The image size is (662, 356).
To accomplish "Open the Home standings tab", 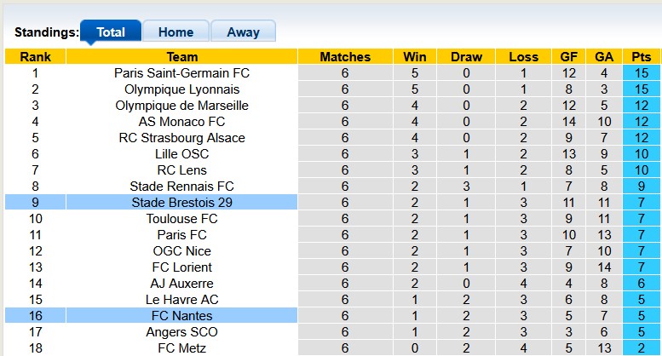I will click(176, 32).
